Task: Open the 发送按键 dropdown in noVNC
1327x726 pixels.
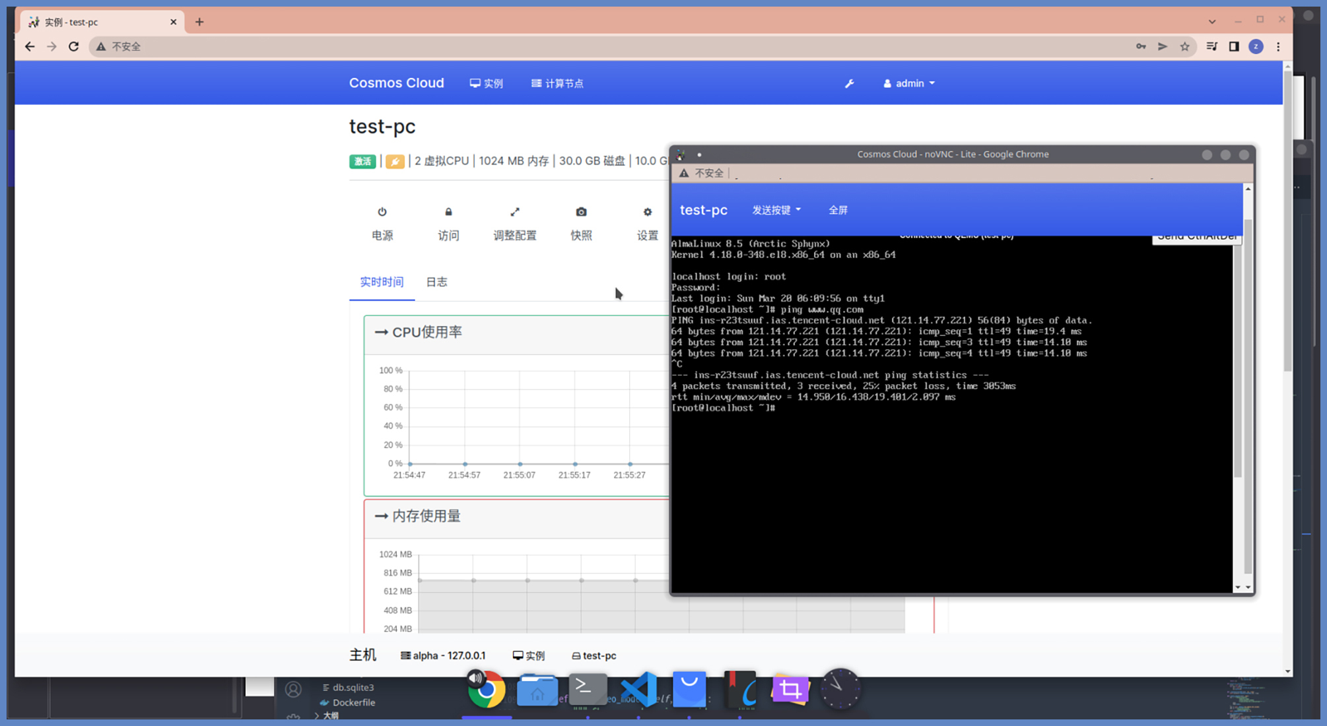Action: tap(776, 210)
